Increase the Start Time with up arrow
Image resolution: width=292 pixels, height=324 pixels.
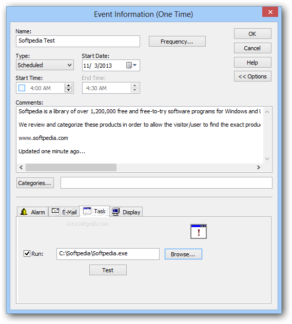pos(68,85)
